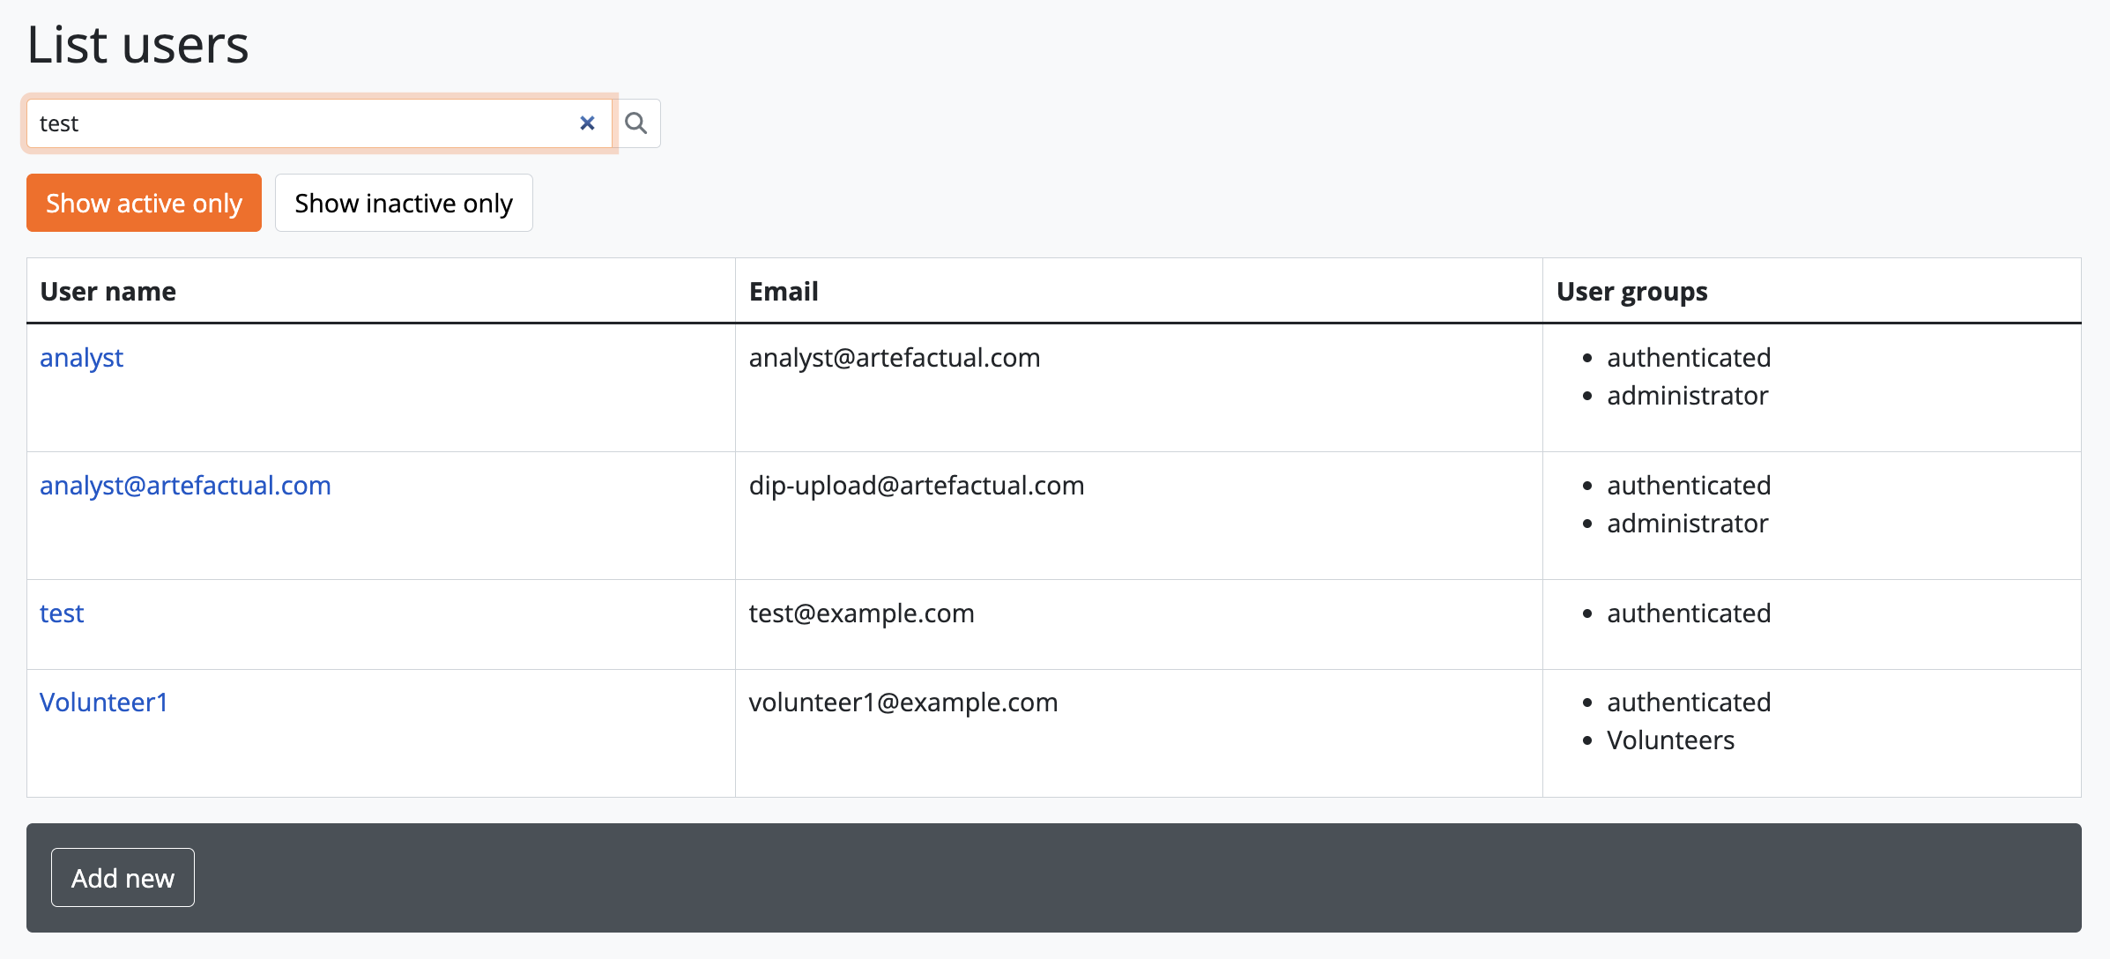Click the User name column header
Image resolution: width=2110 pixels, height=959 pixels.
pos(108,292)
